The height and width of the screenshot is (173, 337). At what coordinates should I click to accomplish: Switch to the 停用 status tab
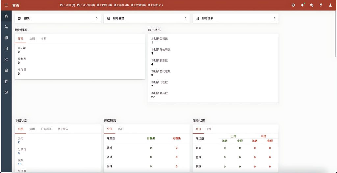tap(32, 129)
